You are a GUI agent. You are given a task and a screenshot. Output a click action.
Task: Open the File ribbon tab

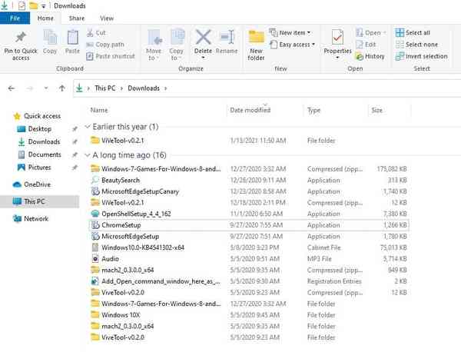tap(15, 18)
